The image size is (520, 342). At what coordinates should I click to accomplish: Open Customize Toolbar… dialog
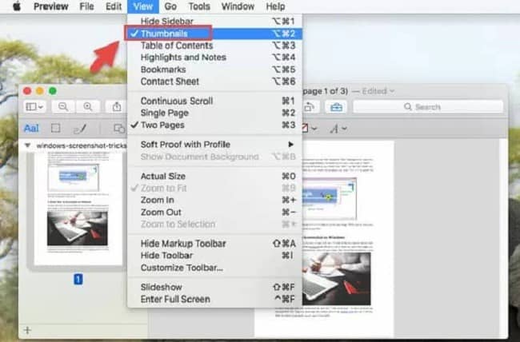pyautogui.click(x=214, y=268)
